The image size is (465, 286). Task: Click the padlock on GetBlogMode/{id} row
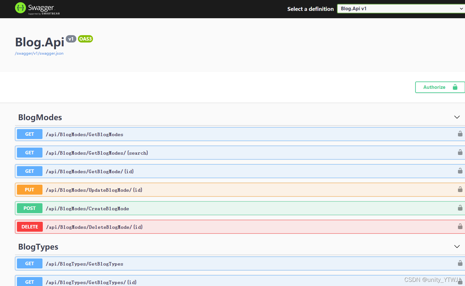tap(460, 171)
